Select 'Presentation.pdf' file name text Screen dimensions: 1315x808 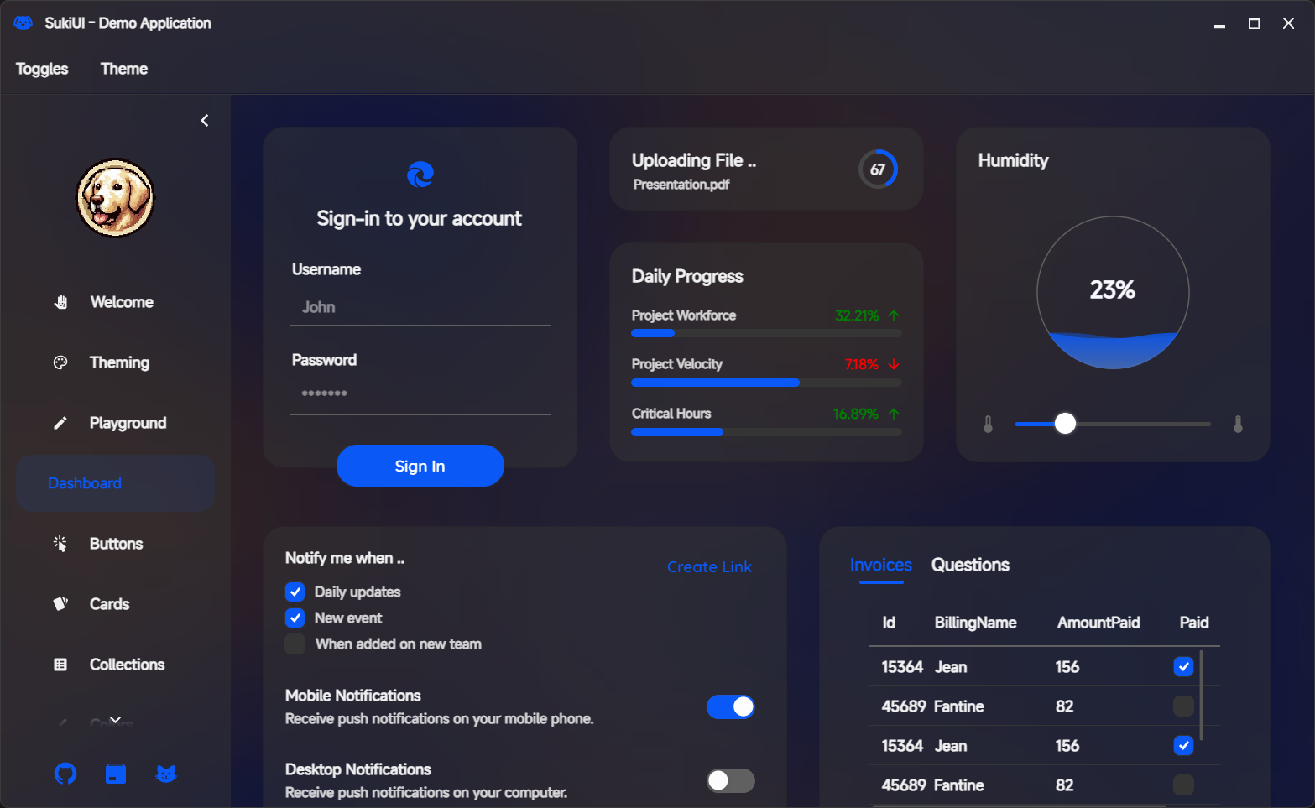click(x=681, y=185)
